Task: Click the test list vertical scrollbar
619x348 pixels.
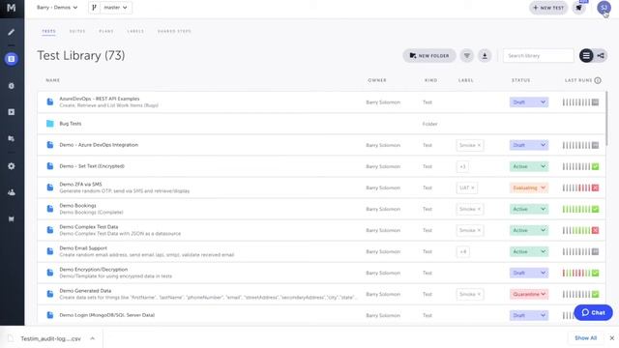Action: [x=606, y=118]
